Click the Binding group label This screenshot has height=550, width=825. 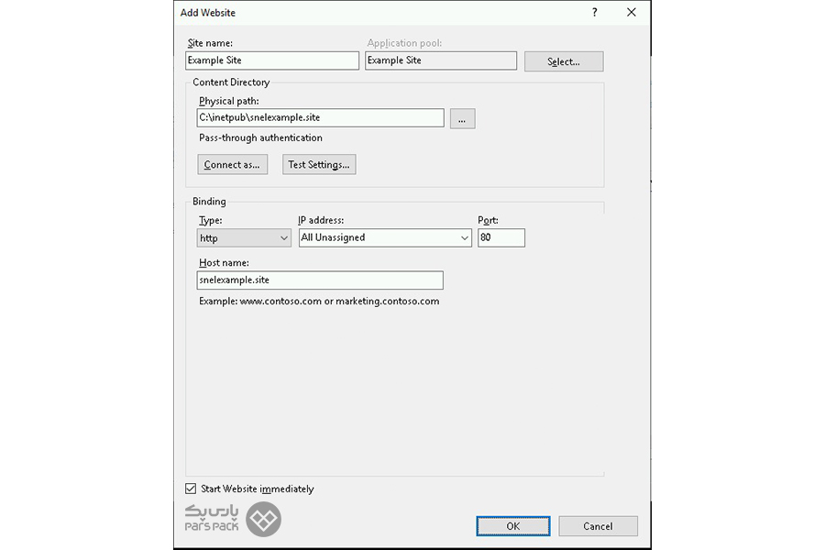[x=209, y=202]
